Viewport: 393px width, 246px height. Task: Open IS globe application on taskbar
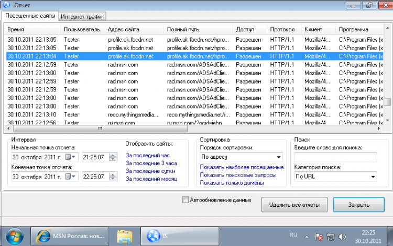click(x=179, y=236)
